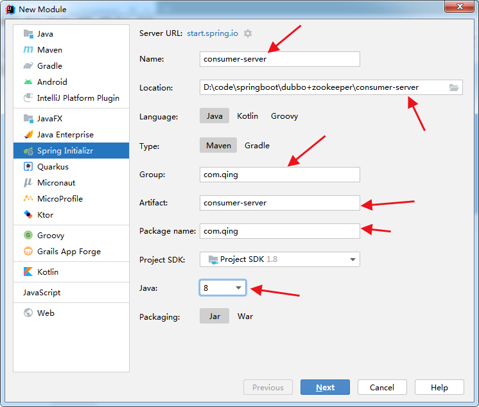Close the New Module dialog
Image resolution: width=479 pixels, height=407 pixels.
pos(460,6)
